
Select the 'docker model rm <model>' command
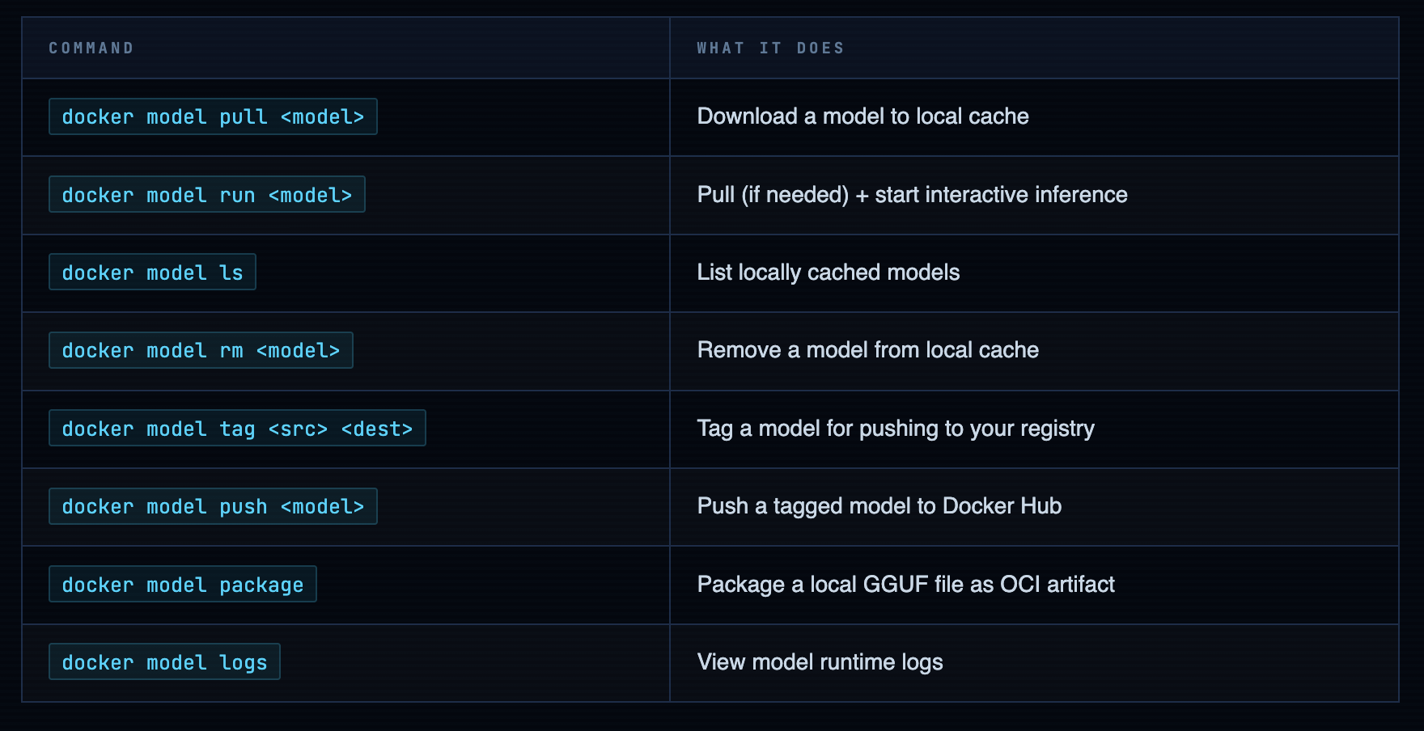click(x=201, y=351)
